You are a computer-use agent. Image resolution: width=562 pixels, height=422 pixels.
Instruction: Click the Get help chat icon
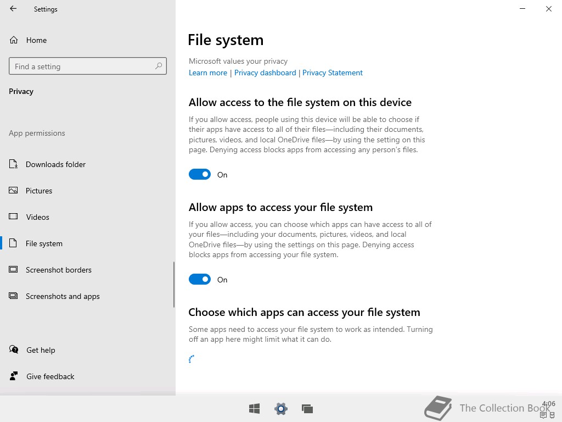point(14,349)
